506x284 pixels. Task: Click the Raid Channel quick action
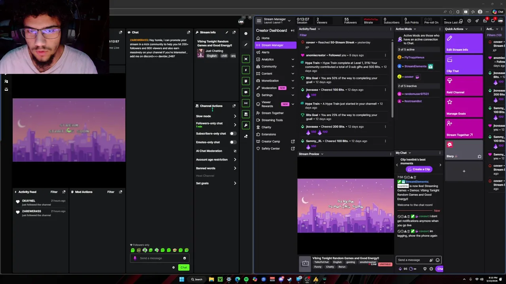tap(464, 86)
